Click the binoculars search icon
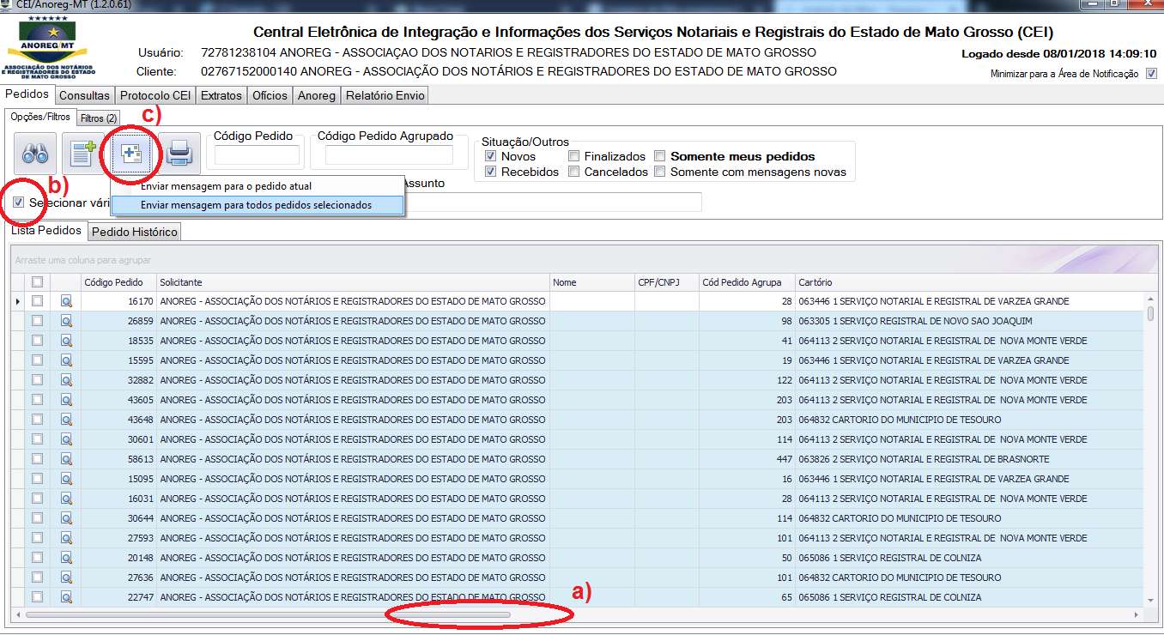Viewport: 1164px width, 635px height. [x=35, y=154]
